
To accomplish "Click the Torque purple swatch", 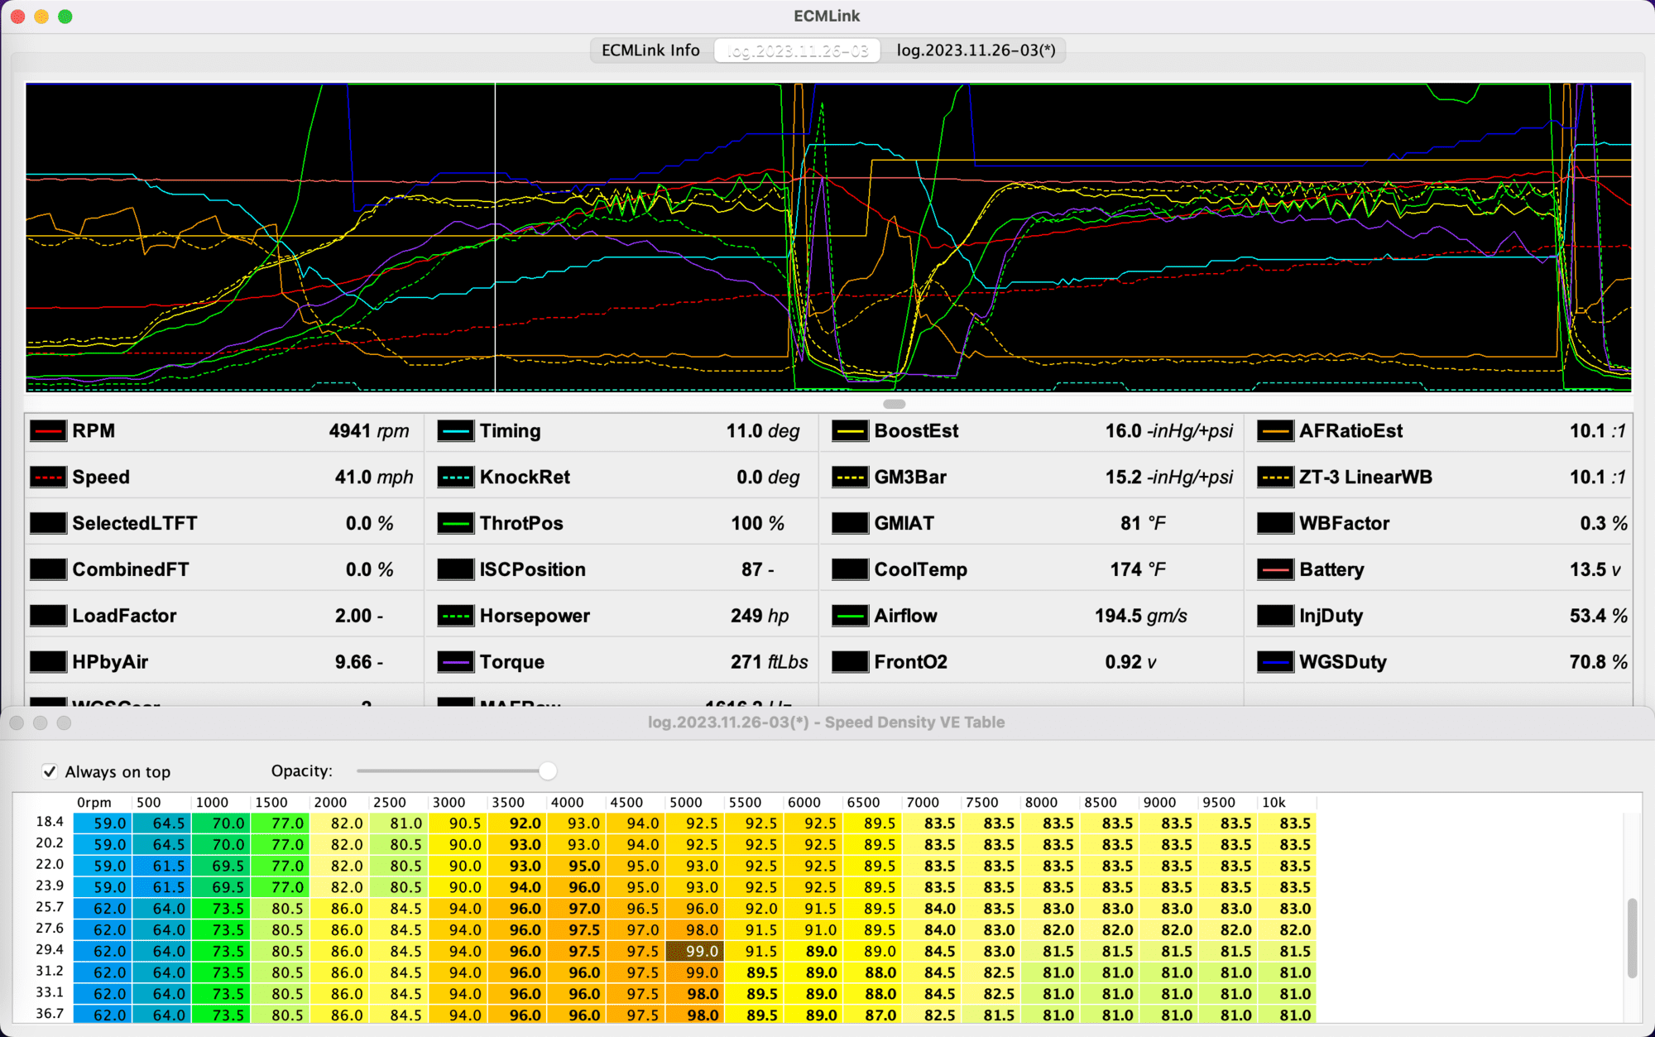I will [x=455, y=662].
